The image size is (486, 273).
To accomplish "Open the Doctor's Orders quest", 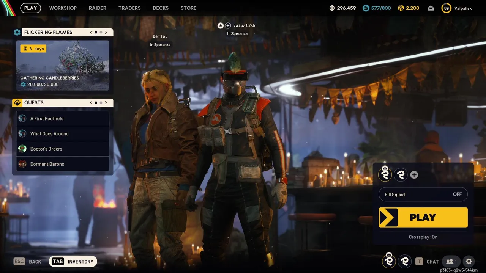I will click(63, 149).
